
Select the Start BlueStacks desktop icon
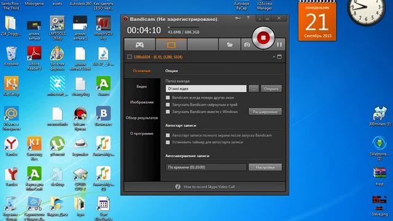point(103,209)
